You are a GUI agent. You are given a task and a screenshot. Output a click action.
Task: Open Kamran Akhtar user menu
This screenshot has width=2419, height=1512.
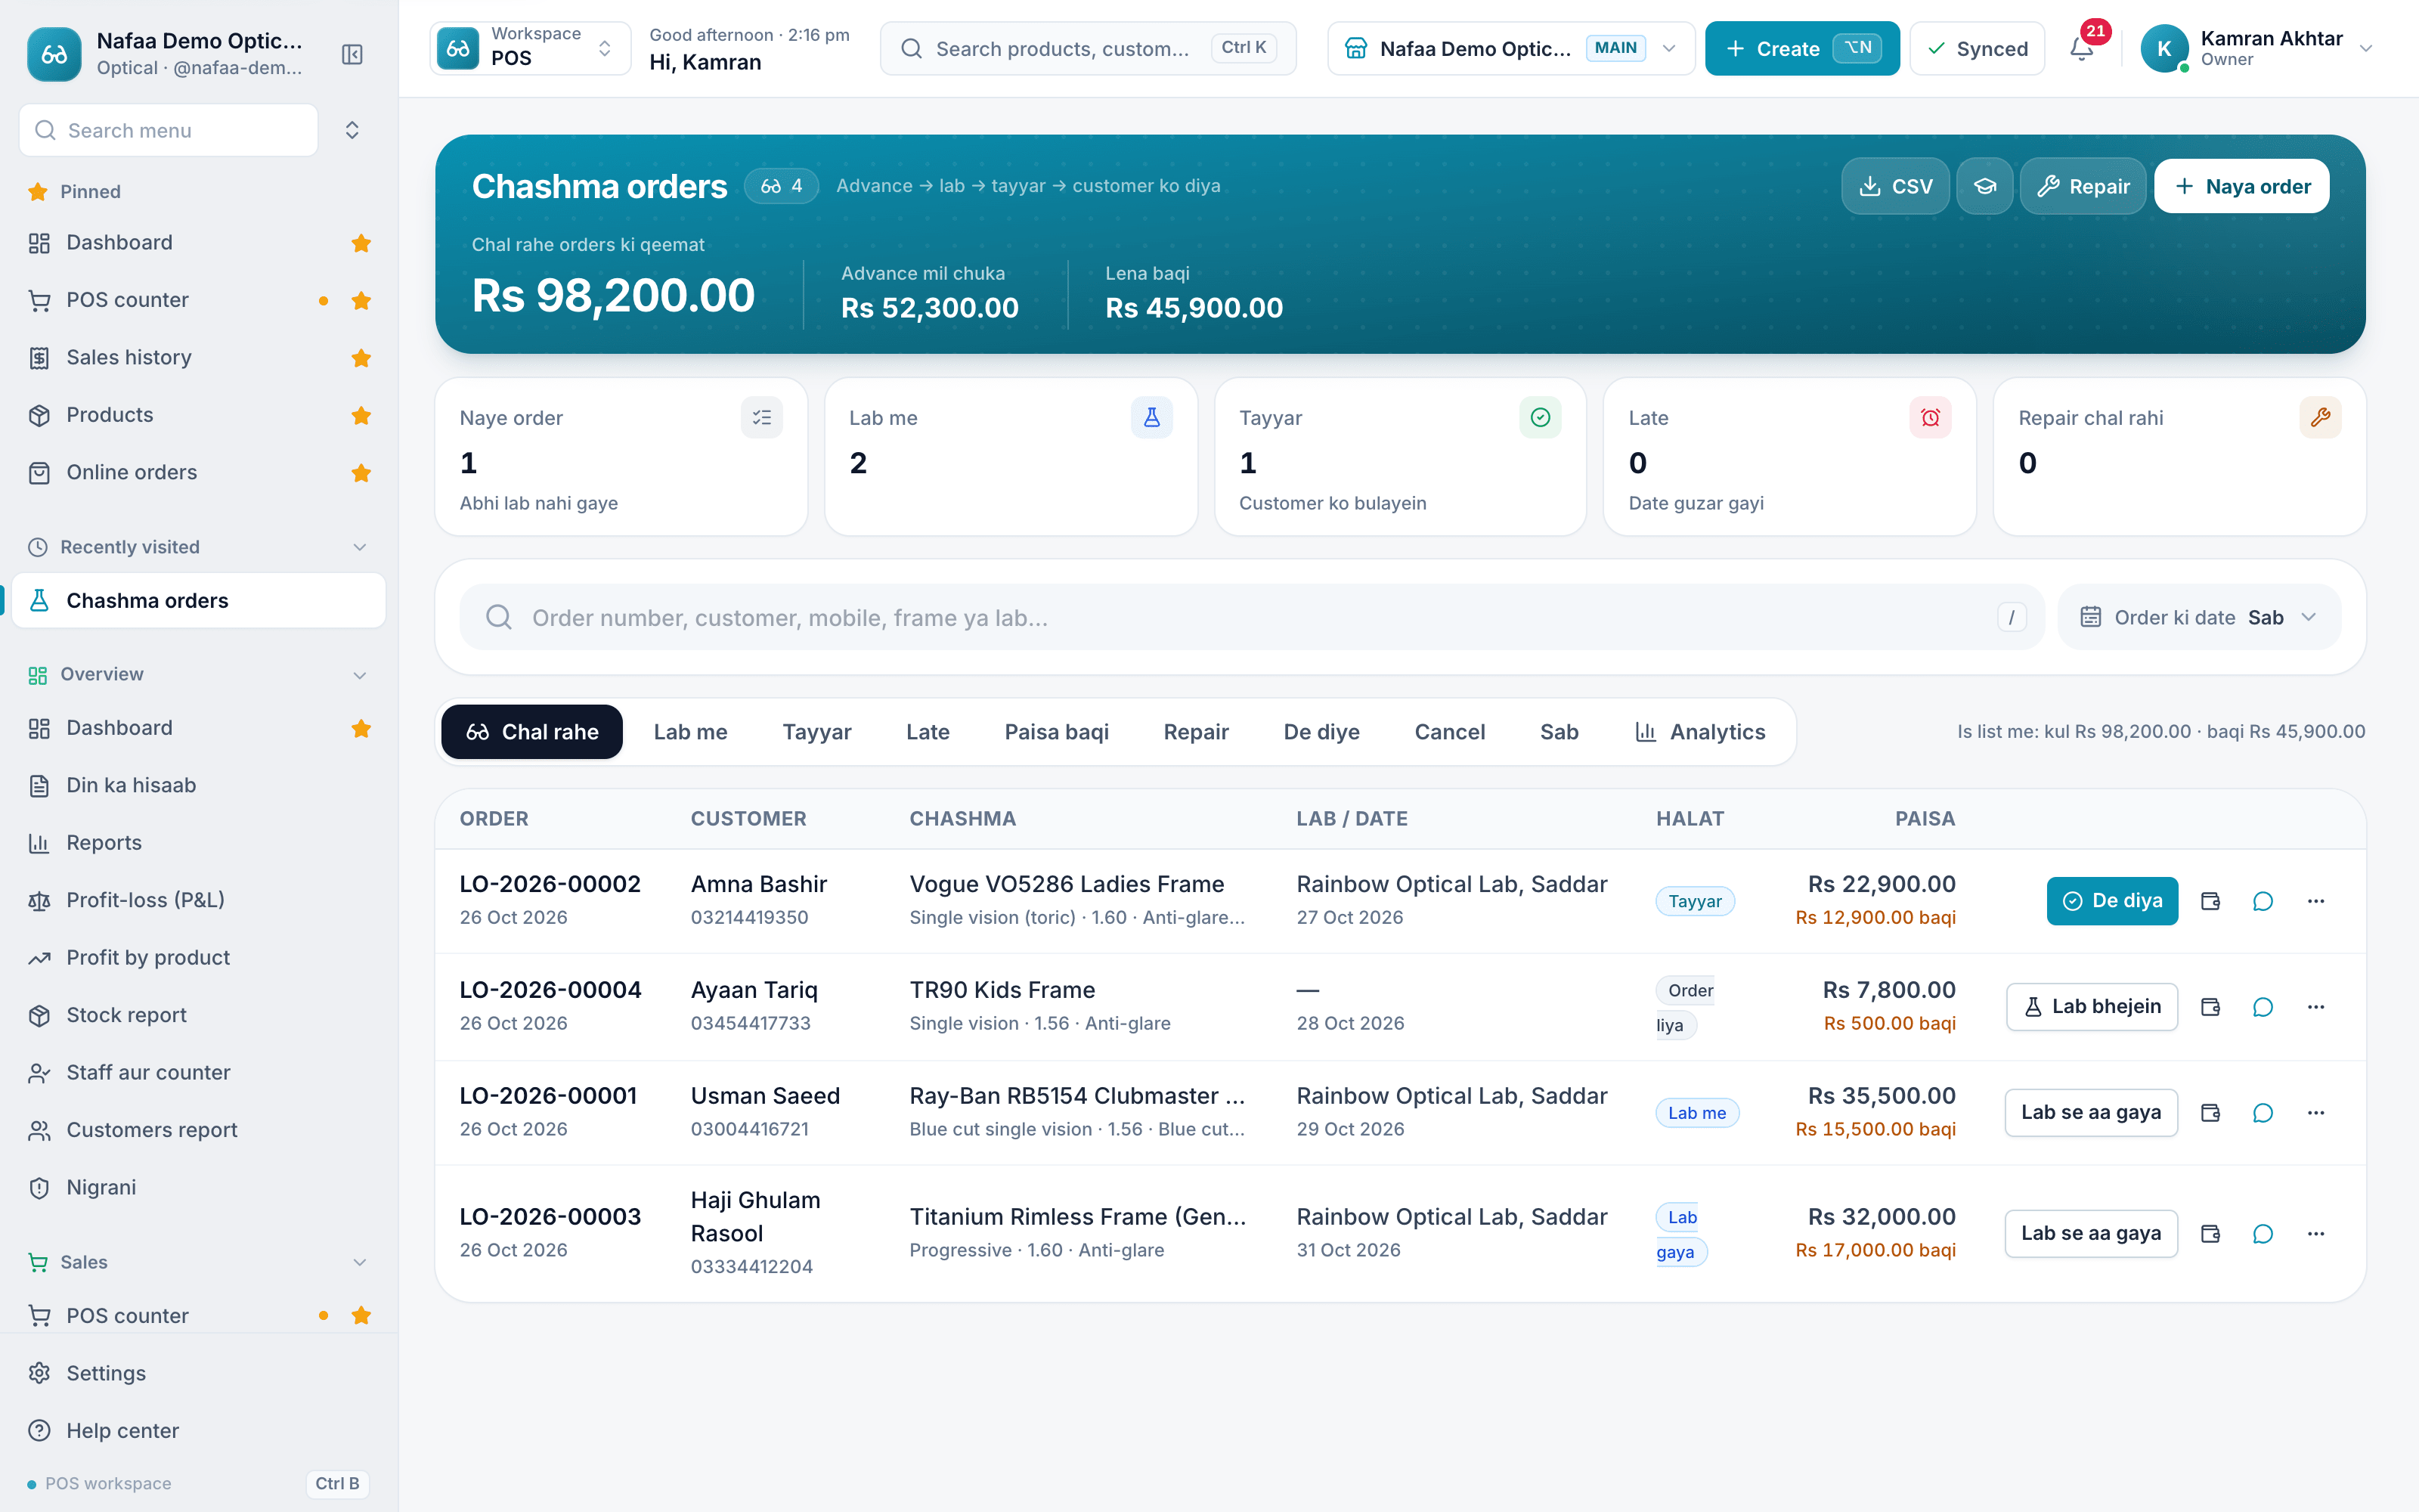2257,48
